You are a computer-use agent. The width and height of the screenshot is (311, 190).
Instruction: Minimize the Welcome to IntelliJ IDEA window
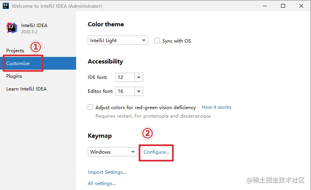(x=265, y=6)
